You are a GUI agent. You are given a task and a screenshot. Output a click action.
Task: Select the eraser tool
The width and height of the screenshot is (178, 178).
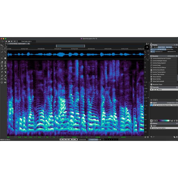2,62
